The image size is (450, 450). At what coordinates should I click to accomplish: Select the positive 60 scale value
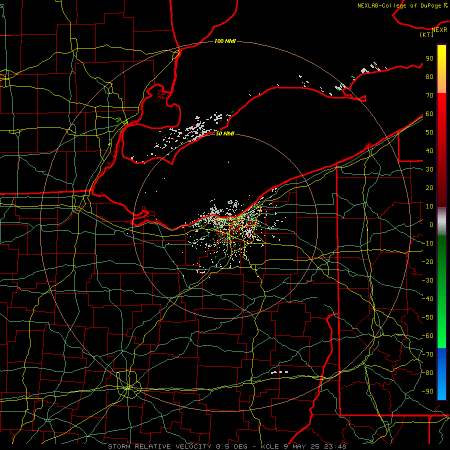click(x=429, y=114)
